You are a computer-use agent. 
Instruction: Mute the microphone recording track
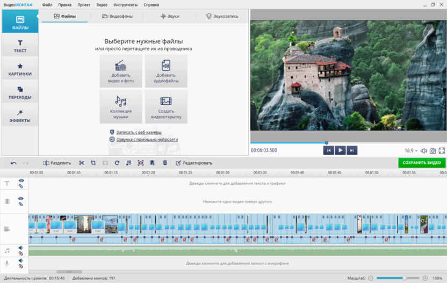pos(21,262)
